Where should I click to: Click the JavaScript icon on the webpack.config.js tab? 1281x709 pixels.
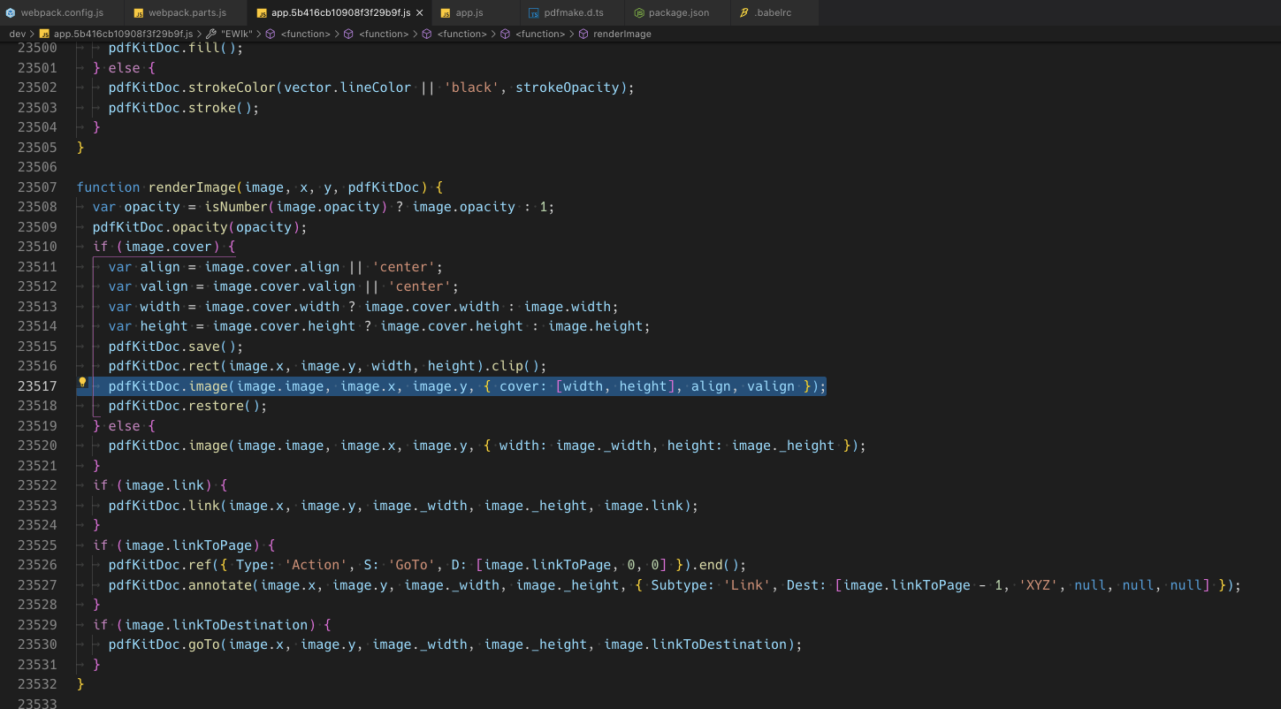[x=11, y=12]
